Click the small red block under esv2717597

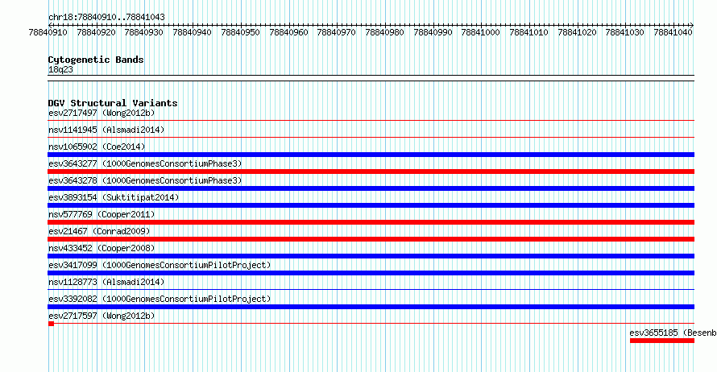[52, 324]
